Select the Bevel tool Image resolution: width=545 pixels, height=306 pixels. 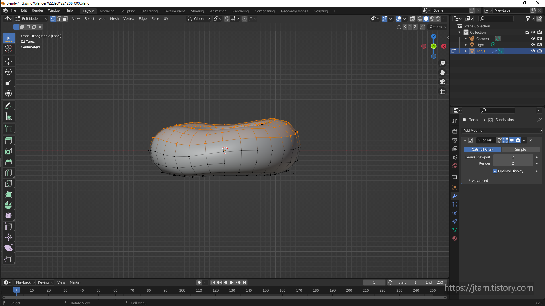coord(9,162)
